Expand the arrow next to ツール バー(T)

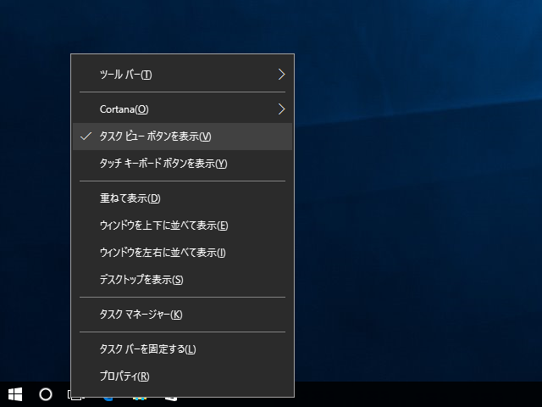point(281,75)
